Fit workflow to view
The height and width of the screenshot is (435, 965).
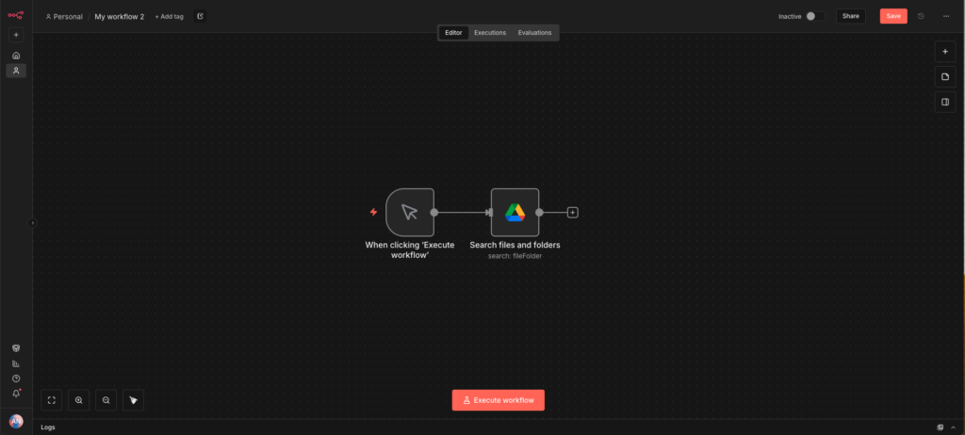[x=52, y=400]
